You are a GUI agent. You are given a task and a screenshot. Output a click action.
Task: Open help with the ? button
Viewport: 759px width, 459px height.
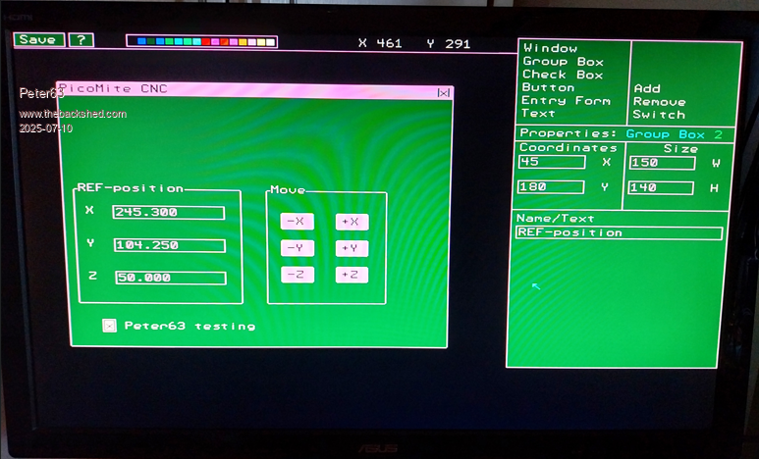81,40
